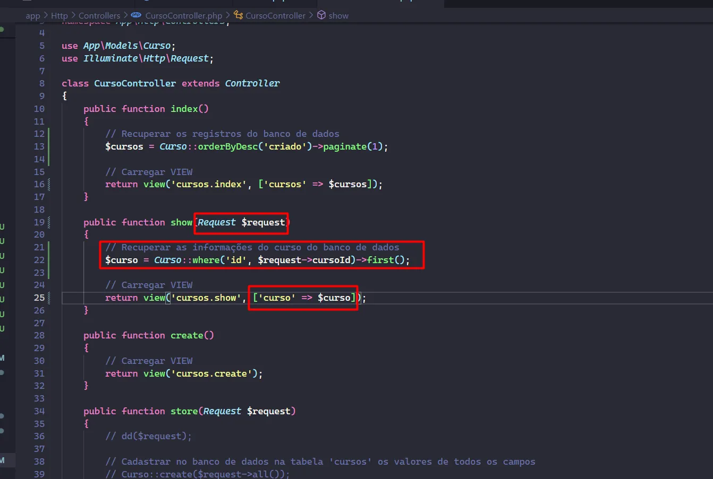Expand chevron after Controllers in breadcrumb

coord(126,15)
